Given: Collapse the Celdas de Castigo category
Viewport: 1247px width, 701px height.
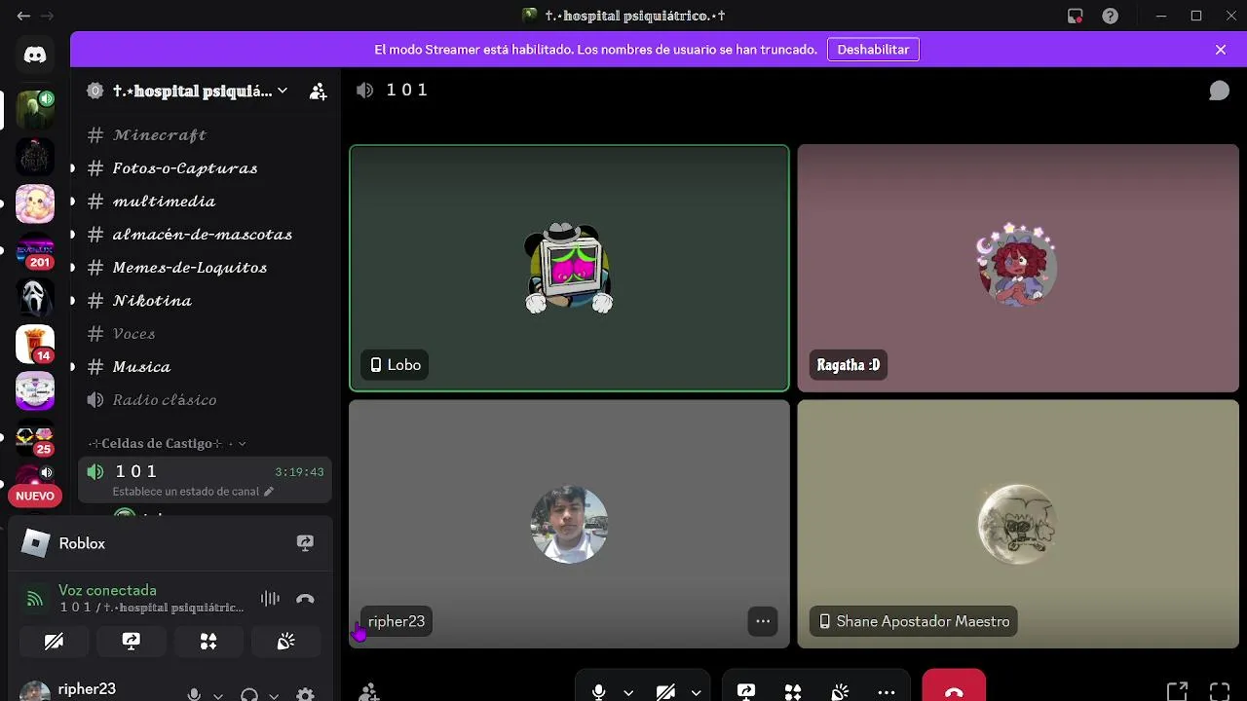Looking at the screenshot, I should (x=167, y=444).
